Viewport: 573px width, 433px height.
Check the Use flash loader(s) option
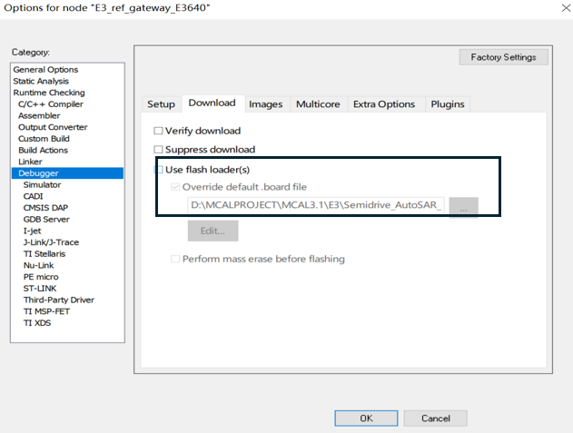[x=159, y=170]
